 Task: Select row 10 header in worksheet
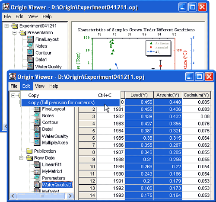pos(87,167)
